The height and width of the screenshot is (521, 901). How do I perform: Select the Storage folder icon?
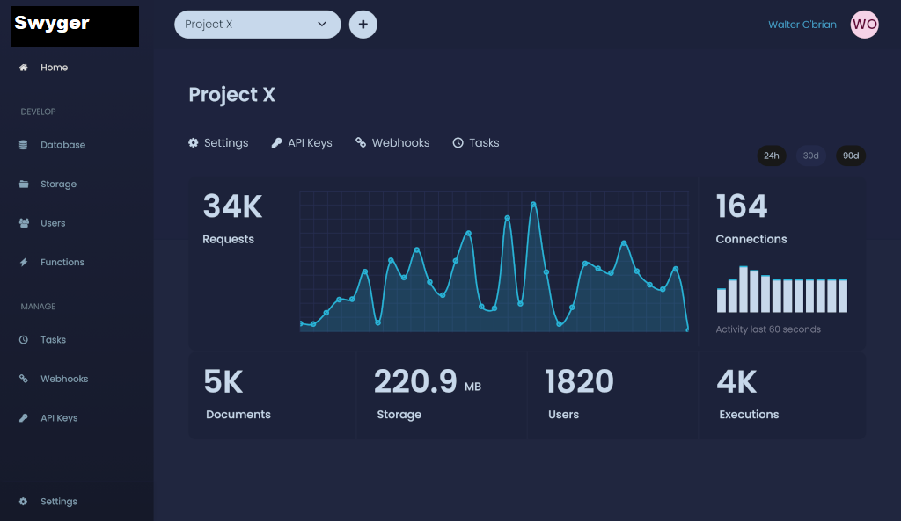[24, 185]
